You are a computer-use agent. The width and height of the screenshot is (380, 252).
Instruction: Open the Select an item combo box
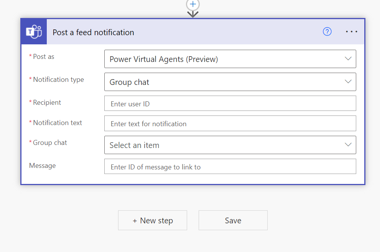click(222, 145)
